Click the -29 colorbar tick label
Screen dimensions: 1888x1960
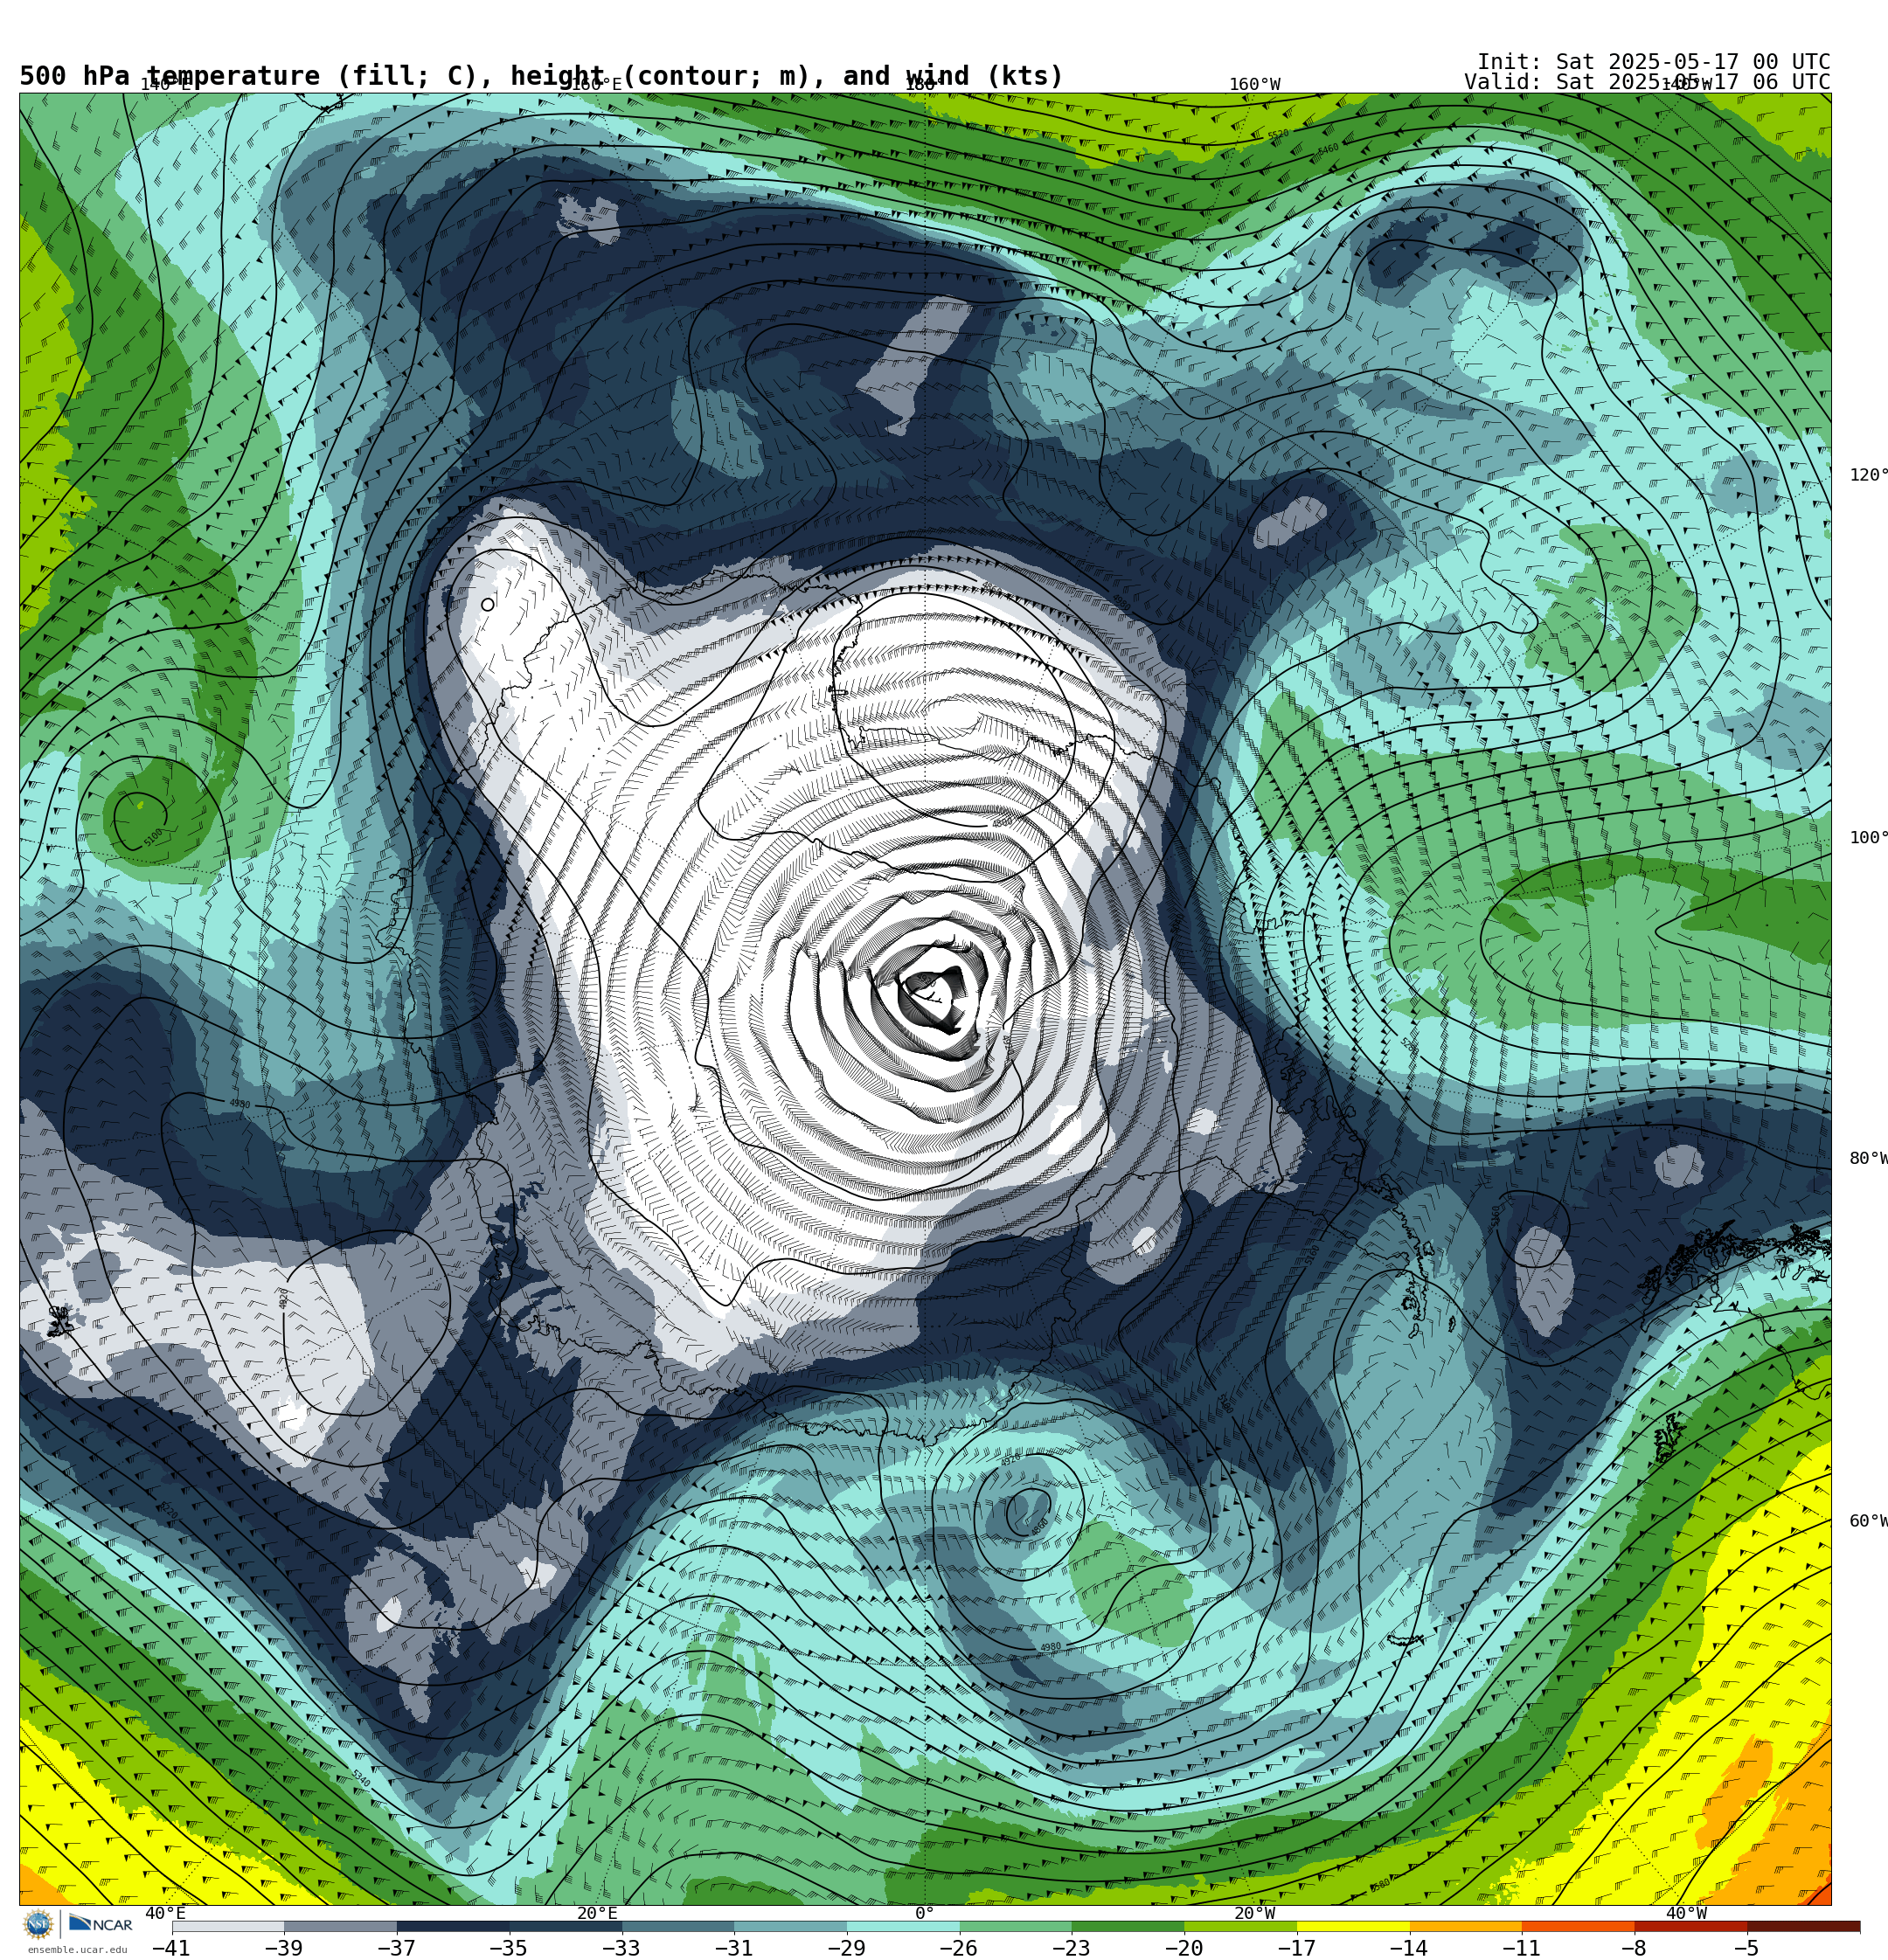(x=846, y=1948)
